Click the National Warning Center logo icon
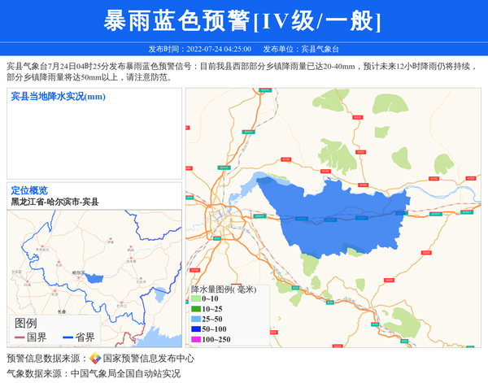Image resolution: width=488 pixels, height=383 pixels. 95,359
